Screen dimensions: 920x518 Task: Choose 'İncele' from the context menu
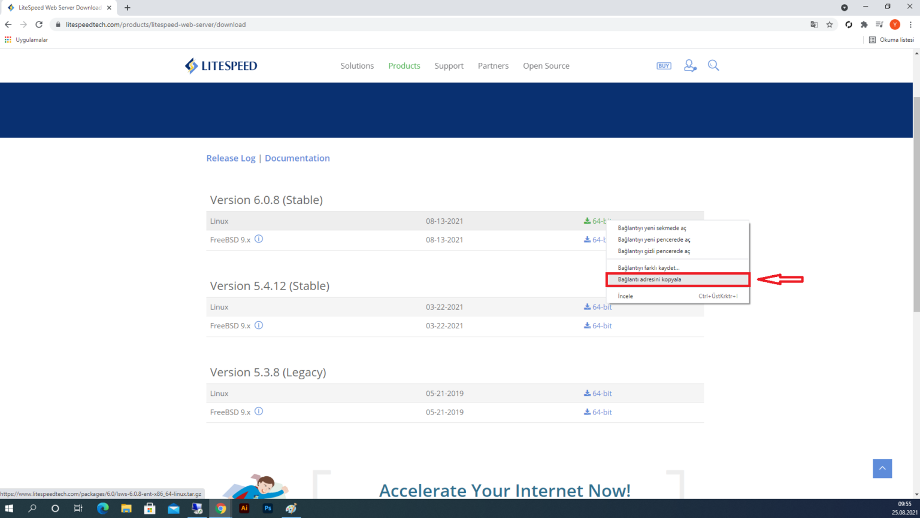coord(677,296)
